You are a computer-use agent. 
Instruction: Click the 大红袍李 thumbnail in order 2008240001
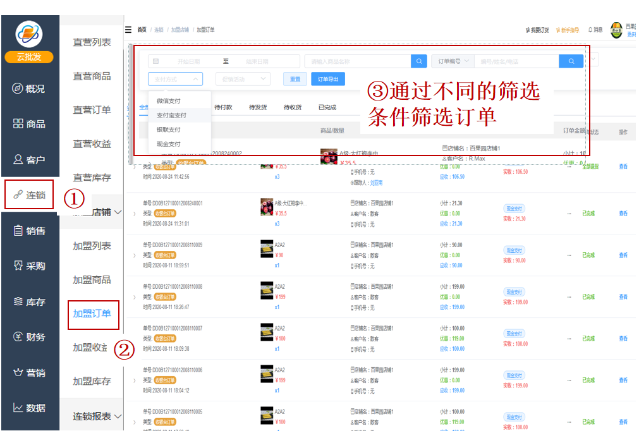267,207
